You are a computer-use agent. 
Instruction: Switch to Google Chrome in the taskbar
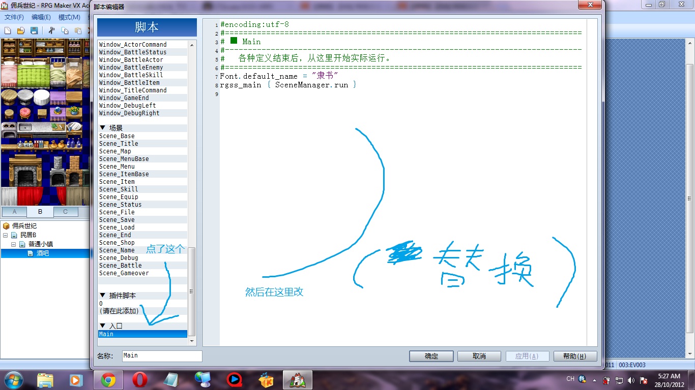(x=108, y=380)
